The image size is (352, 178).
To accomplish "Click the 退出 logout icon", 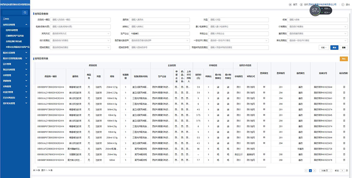I will click(x=342, y=4).
